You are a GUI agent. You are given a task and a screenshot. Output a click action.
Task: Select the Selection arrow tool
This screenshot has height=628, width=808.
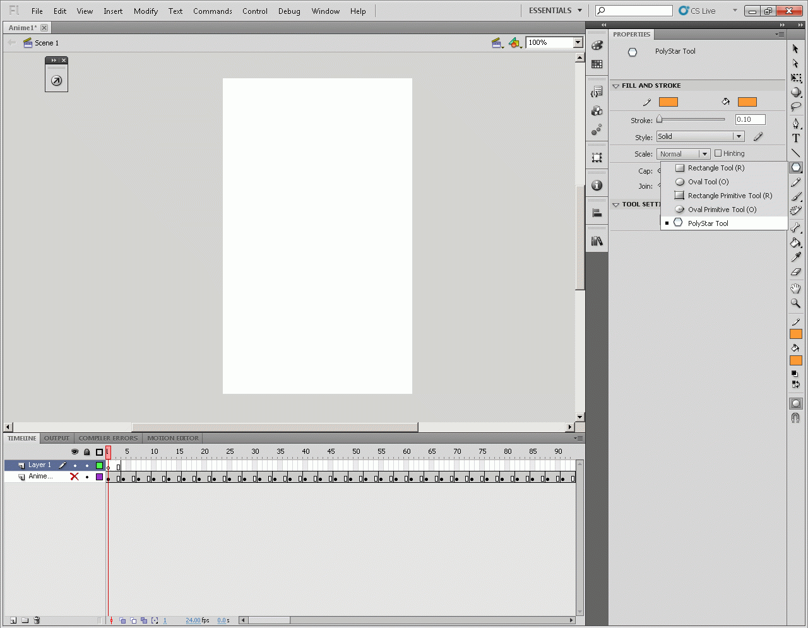[x=795, y=49]
